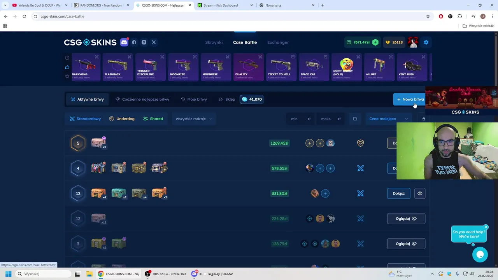The image size is (498, 280).
Task: Switch to Aktywne bitwy tab
Action: [x=87, y=99]
